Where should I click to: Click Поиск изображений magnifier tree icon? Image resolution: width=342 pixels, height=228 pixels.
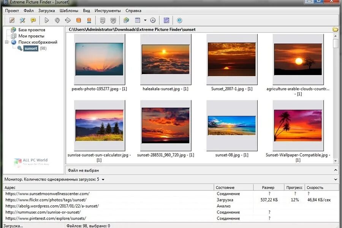[14, 42]
